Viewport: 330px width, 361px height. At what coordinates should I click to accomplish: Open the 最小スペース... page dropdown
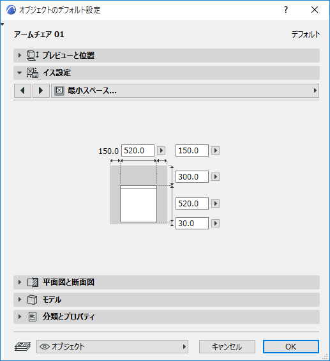click(x=185, y=91)
